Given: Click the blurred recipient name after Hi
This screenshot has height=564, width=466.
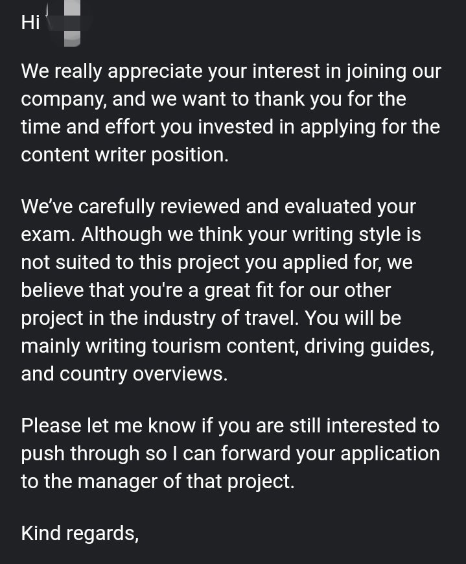Looking at the screenshot, I should coord(68,23).
